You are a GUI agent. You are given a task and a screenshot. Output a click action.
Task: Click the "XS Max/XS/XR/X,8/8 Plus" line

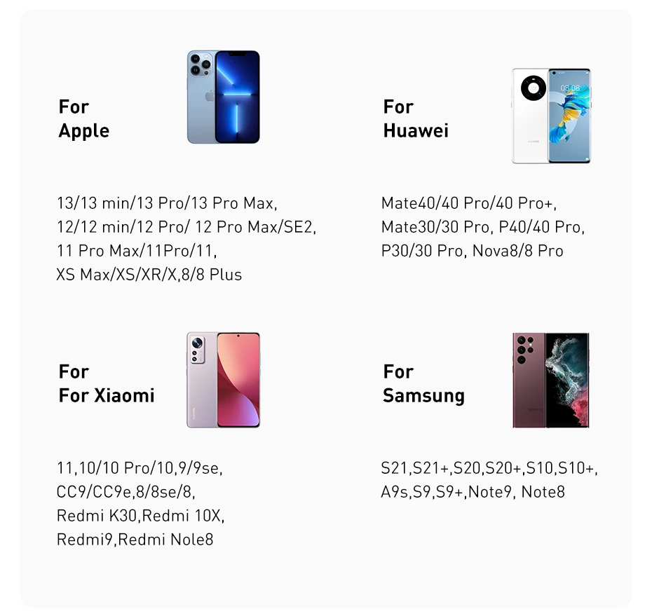coord(149,275)
